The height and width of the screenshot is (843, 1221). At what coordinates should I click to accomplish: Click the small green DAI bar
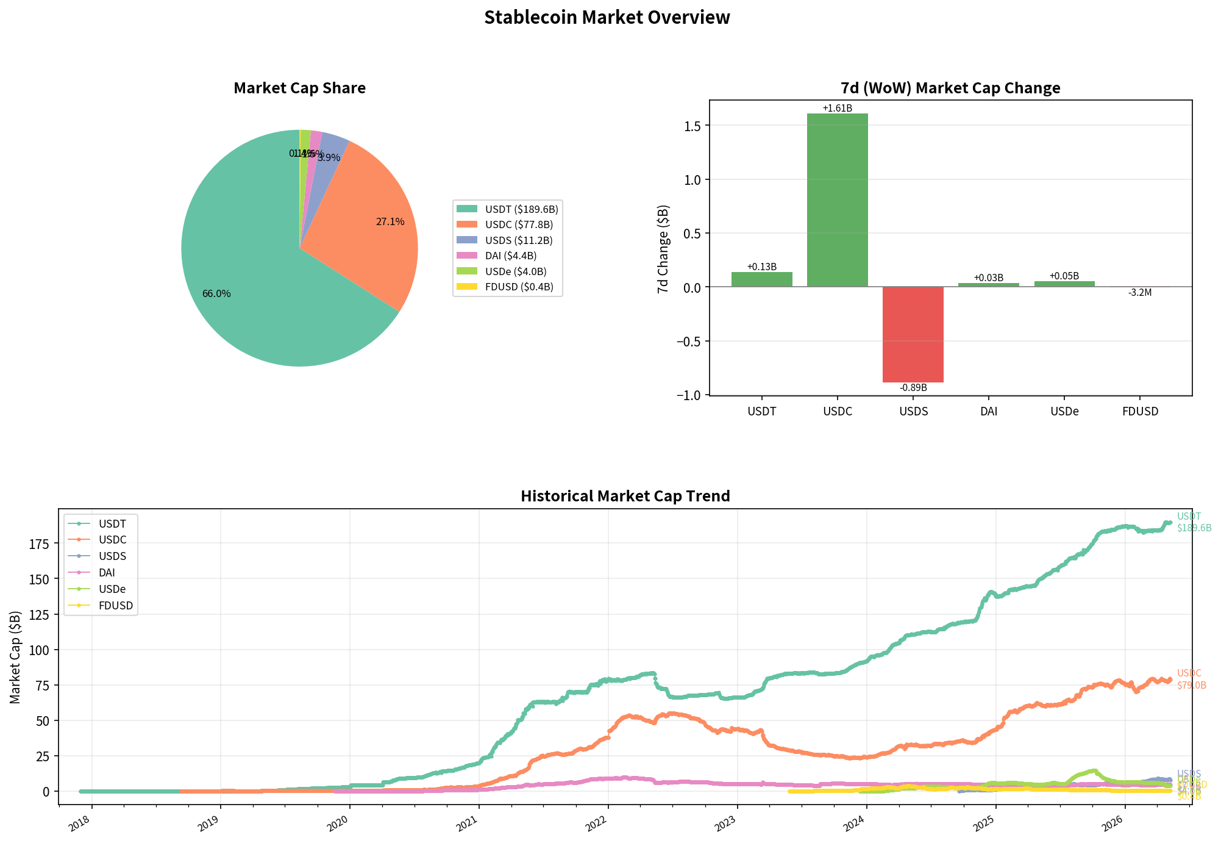coord(988,285)
